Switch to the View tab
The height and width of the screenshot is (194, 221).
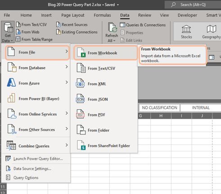pyautogui.click(x=164, y=15)
